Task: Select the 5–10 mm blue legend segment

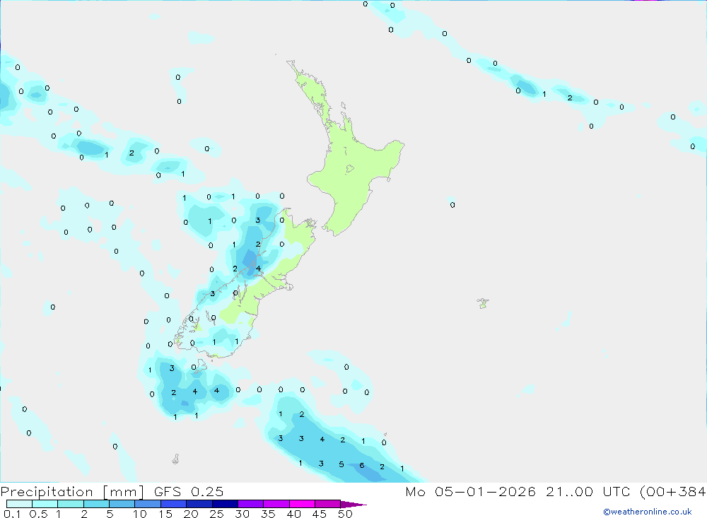Action: coord(122,504)
